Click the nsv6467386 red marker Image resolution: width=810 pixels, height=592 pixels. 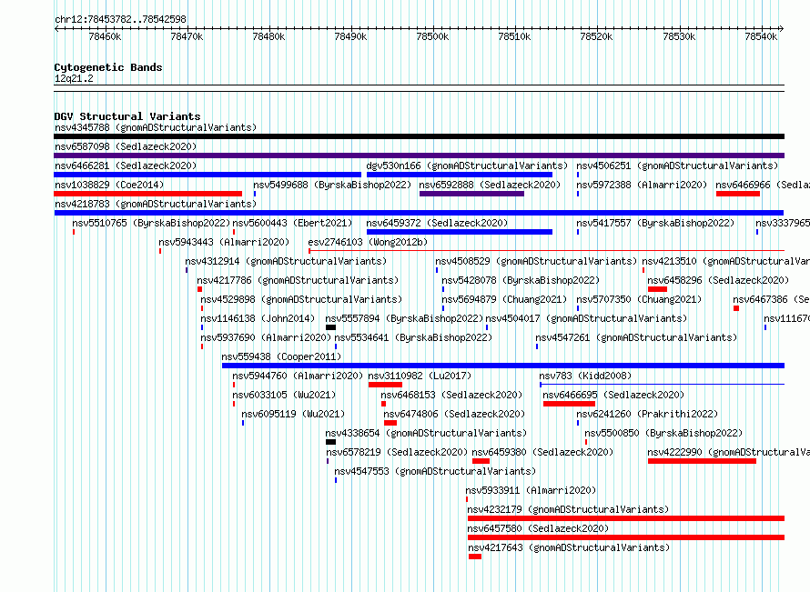click(736, 308)
